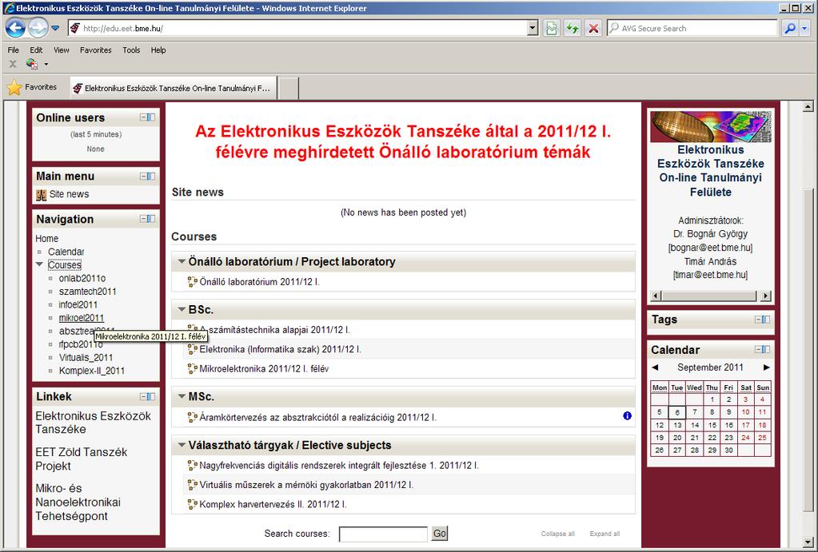Open A számítástechnika alapjai 2011/12 I. course

(x=274, y=329)
